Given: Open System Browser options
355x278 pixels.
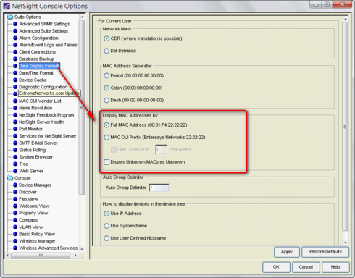Looking at the screenshot, I should pyautogui.click(x=35, y=157).
